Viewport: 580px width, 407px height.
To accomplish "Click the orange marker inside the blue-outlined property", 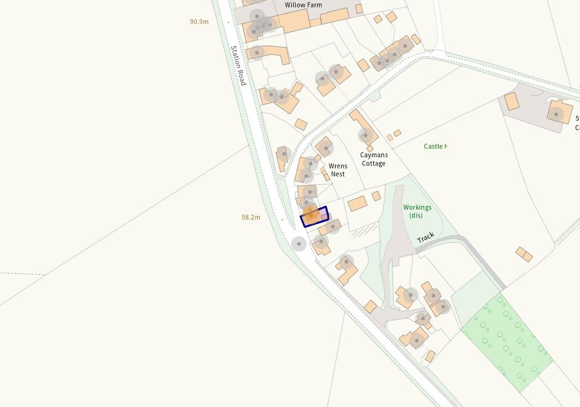I will point(311,215).
